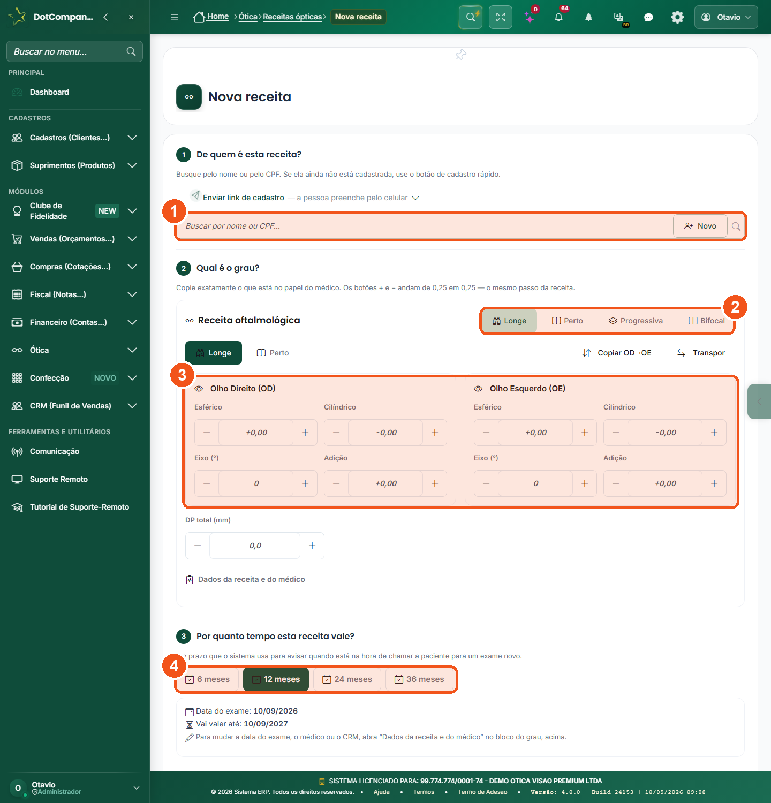Open the AI sparkle icon with badge 0
The image size is (771, 803).
point(530,17)
